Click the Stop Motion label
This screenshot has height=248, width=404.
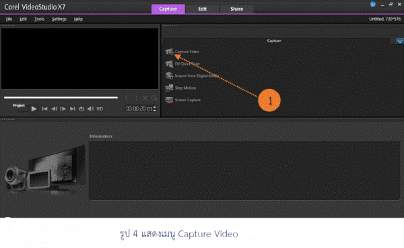click(x=186, y=88)
